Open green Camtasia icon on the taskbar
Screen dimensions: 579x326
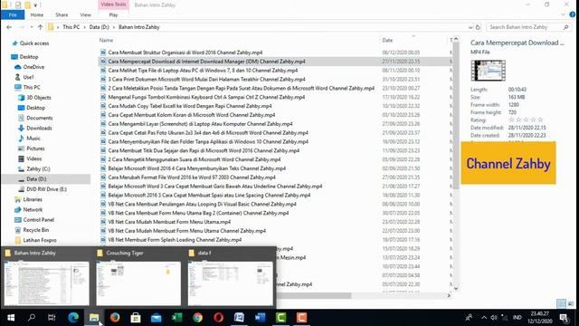pyautogui.click(x=280, y=318)
